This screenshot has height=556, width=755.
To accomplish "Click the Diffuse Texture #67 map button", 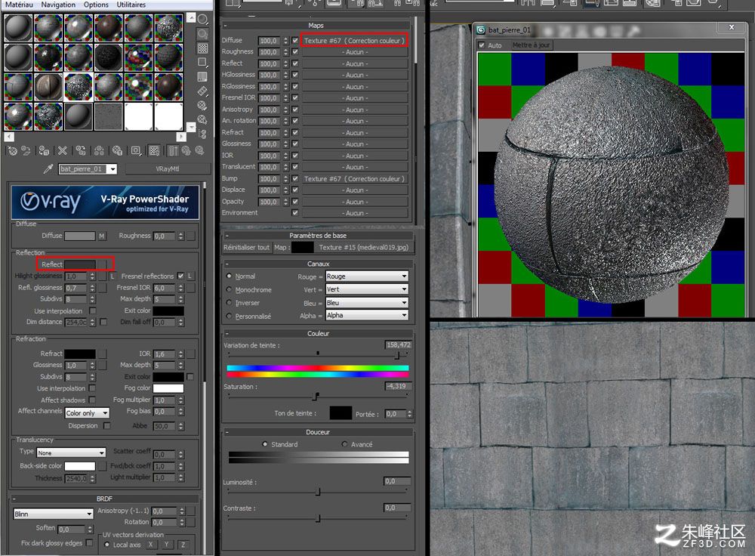I will tap(354, 41).
